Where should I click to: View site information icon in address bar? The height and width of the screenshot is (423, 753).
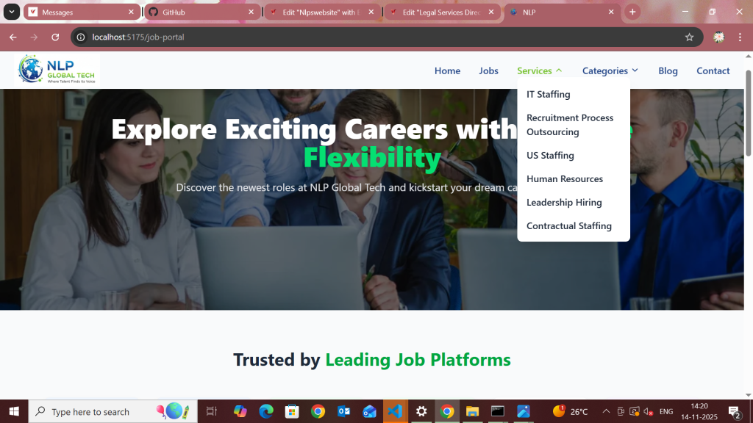click(x=81, y=37)
